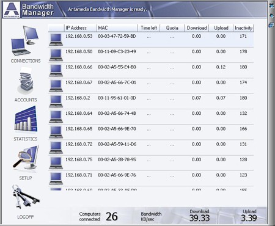This screenshot has height=226, width=275.
Task: Select laptop icon for 192.168.0.71
Action: (x=56, y=178)
